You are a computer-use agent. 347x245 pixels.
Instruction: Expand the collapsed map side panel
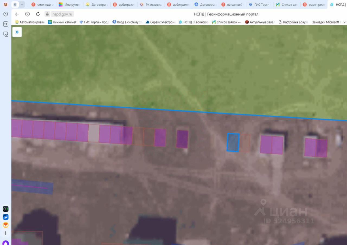coord(17,32)
